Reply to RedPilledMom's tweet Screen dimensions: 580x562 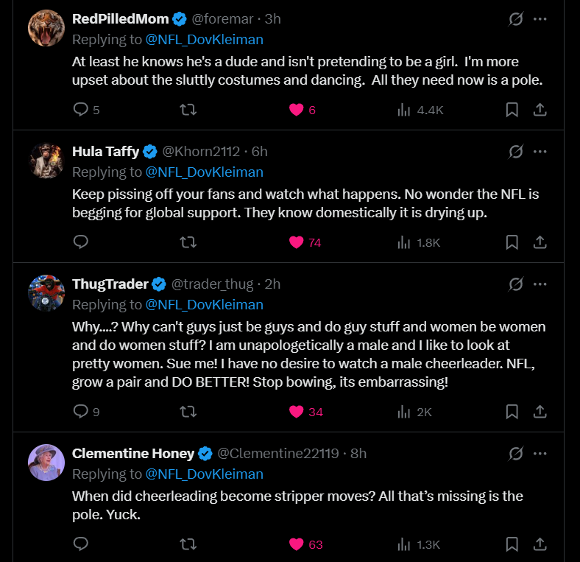[82, 110]
